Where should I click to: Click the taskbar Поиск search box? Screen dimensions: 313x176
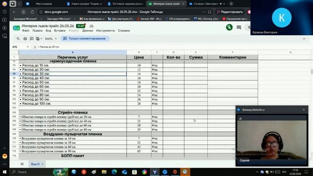click(31, 172)
